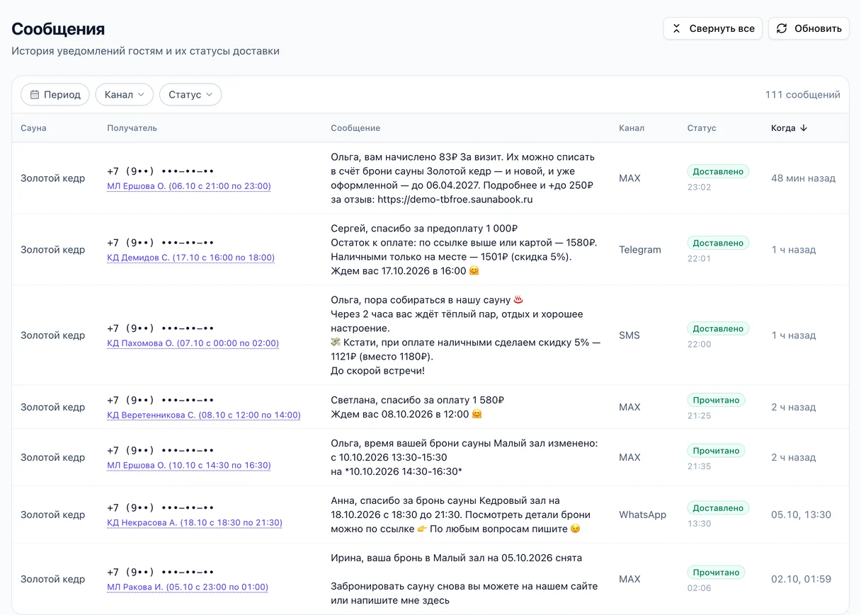Viewport: 861px width, 615px height.
Task: Click the 02.10, 01:59 timestamp
Action: [x=802, y=579]
